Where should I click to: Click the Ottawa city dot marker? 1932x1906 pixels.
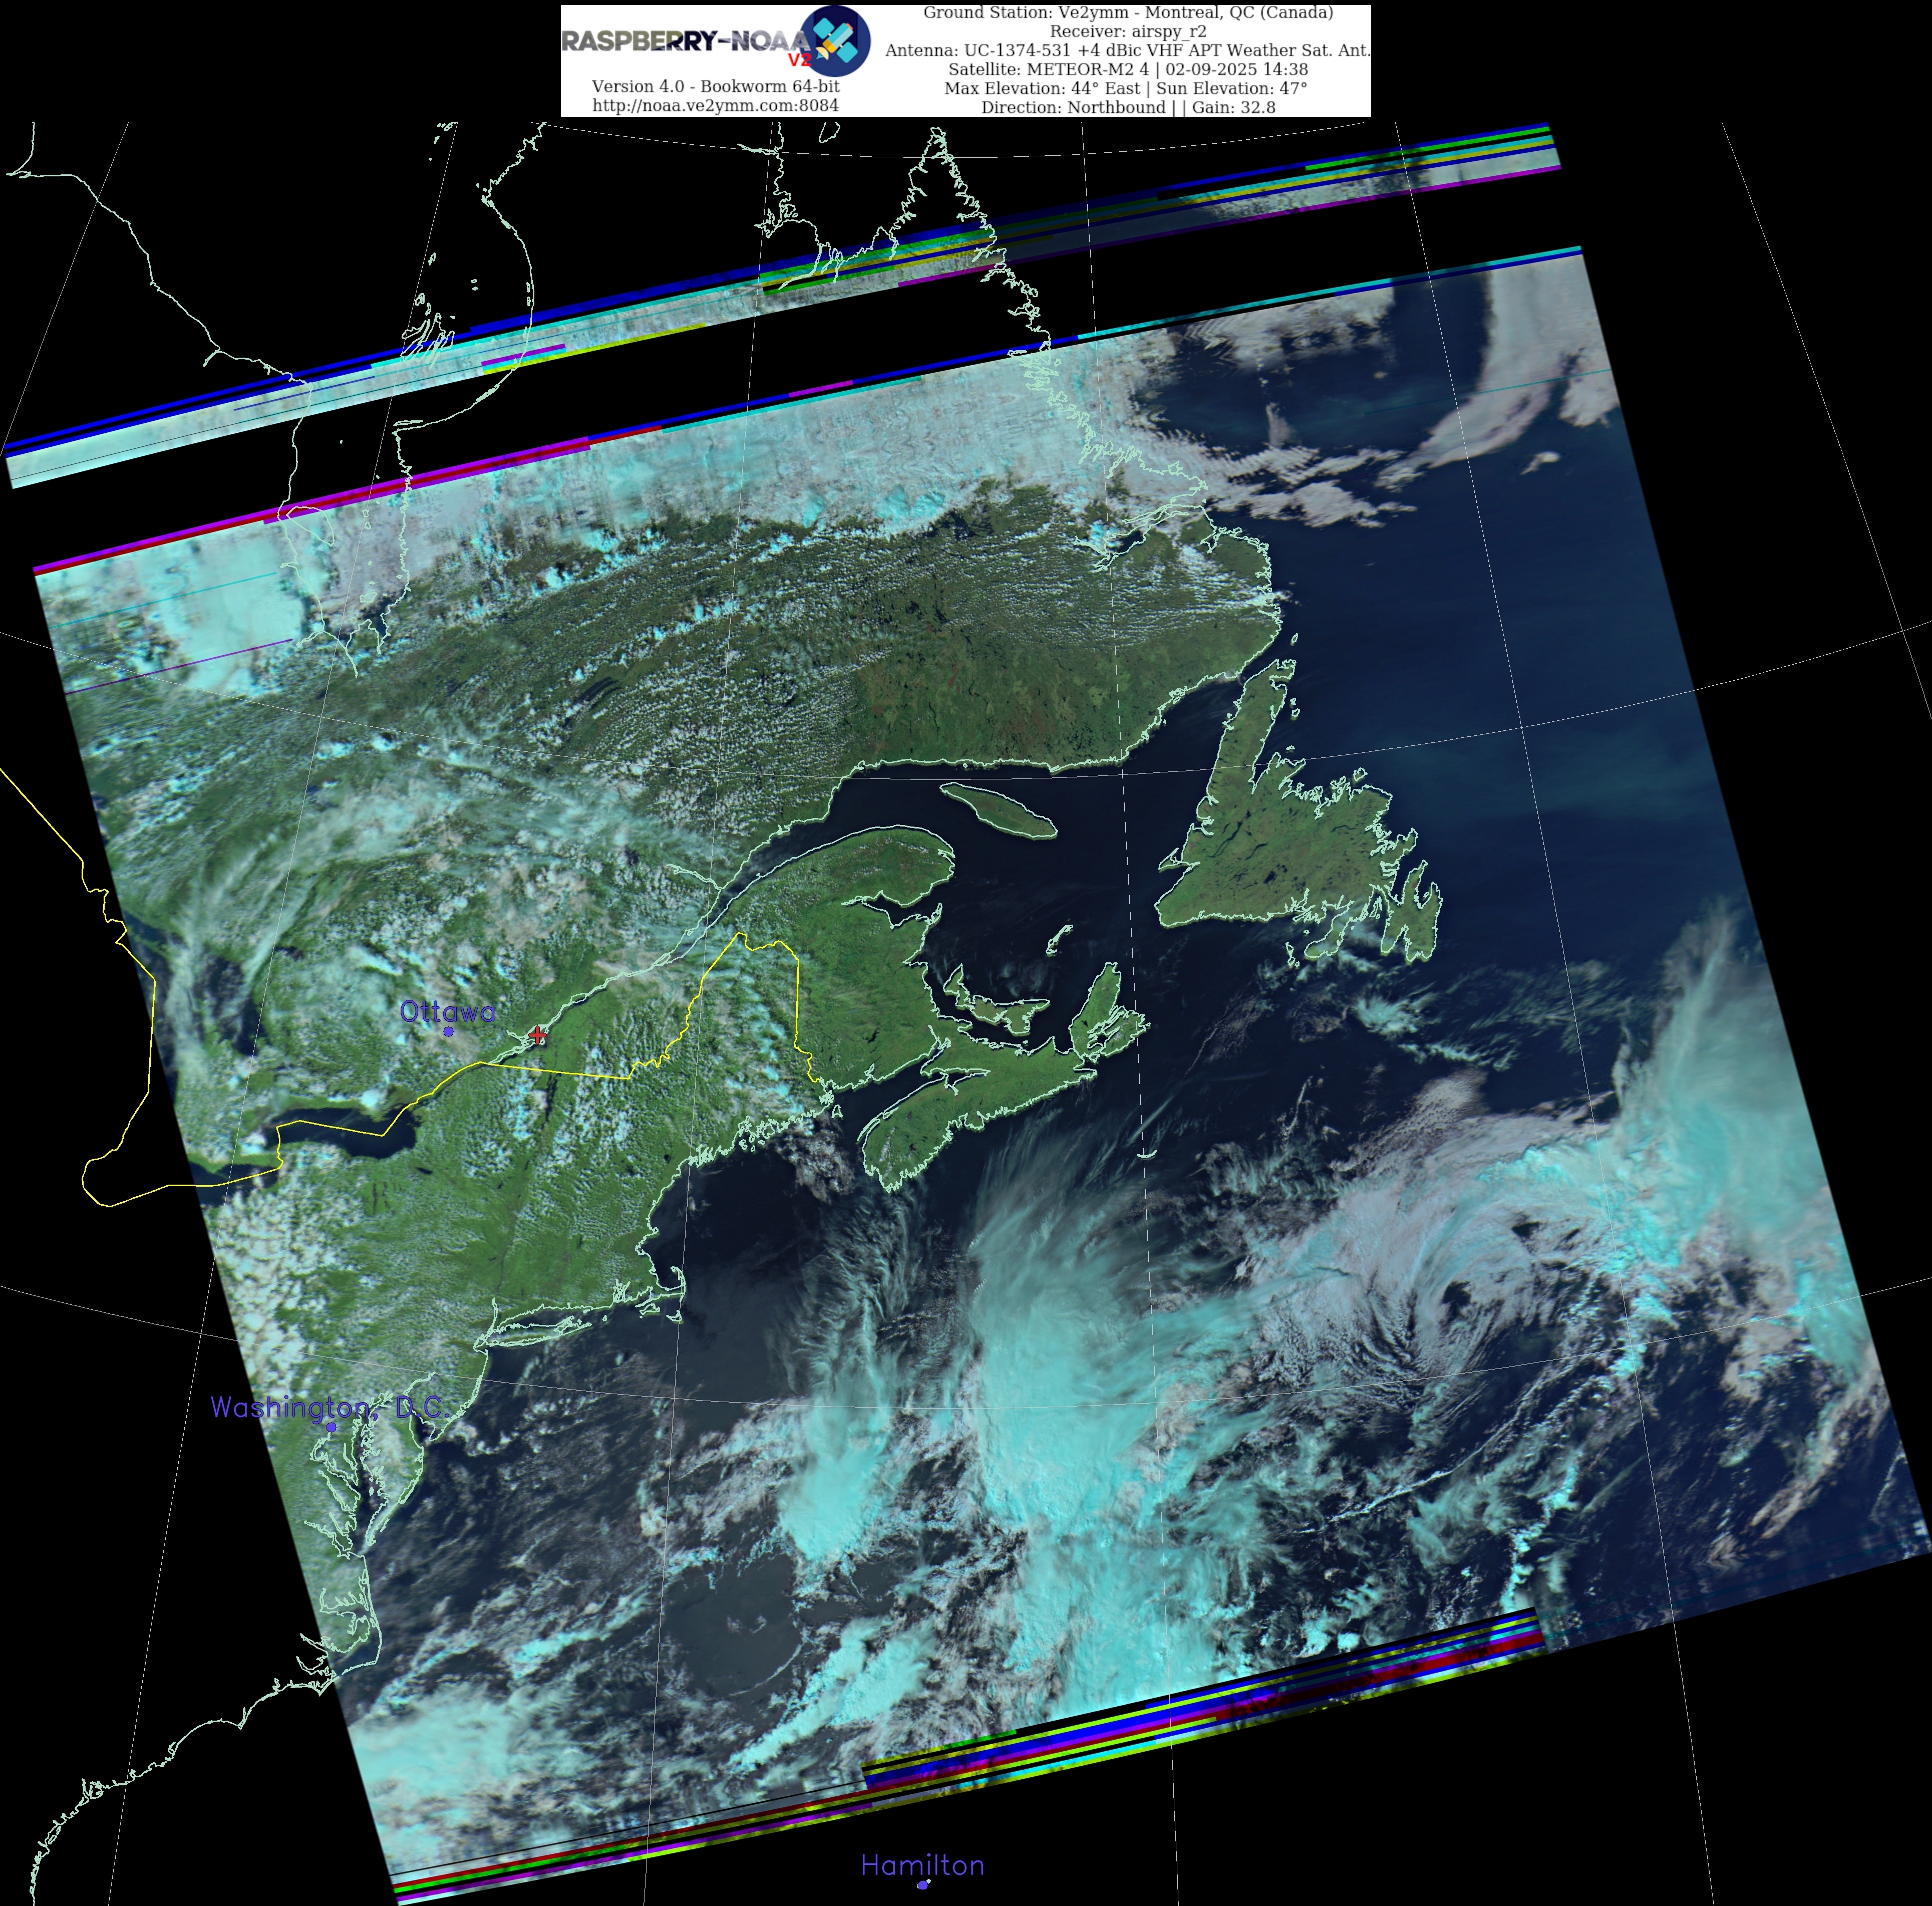point(448,1030)
